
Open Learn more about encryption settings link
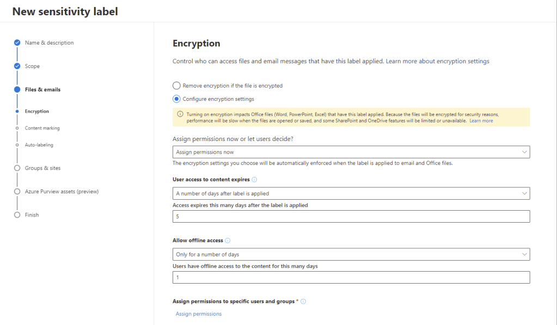[437, 62]
